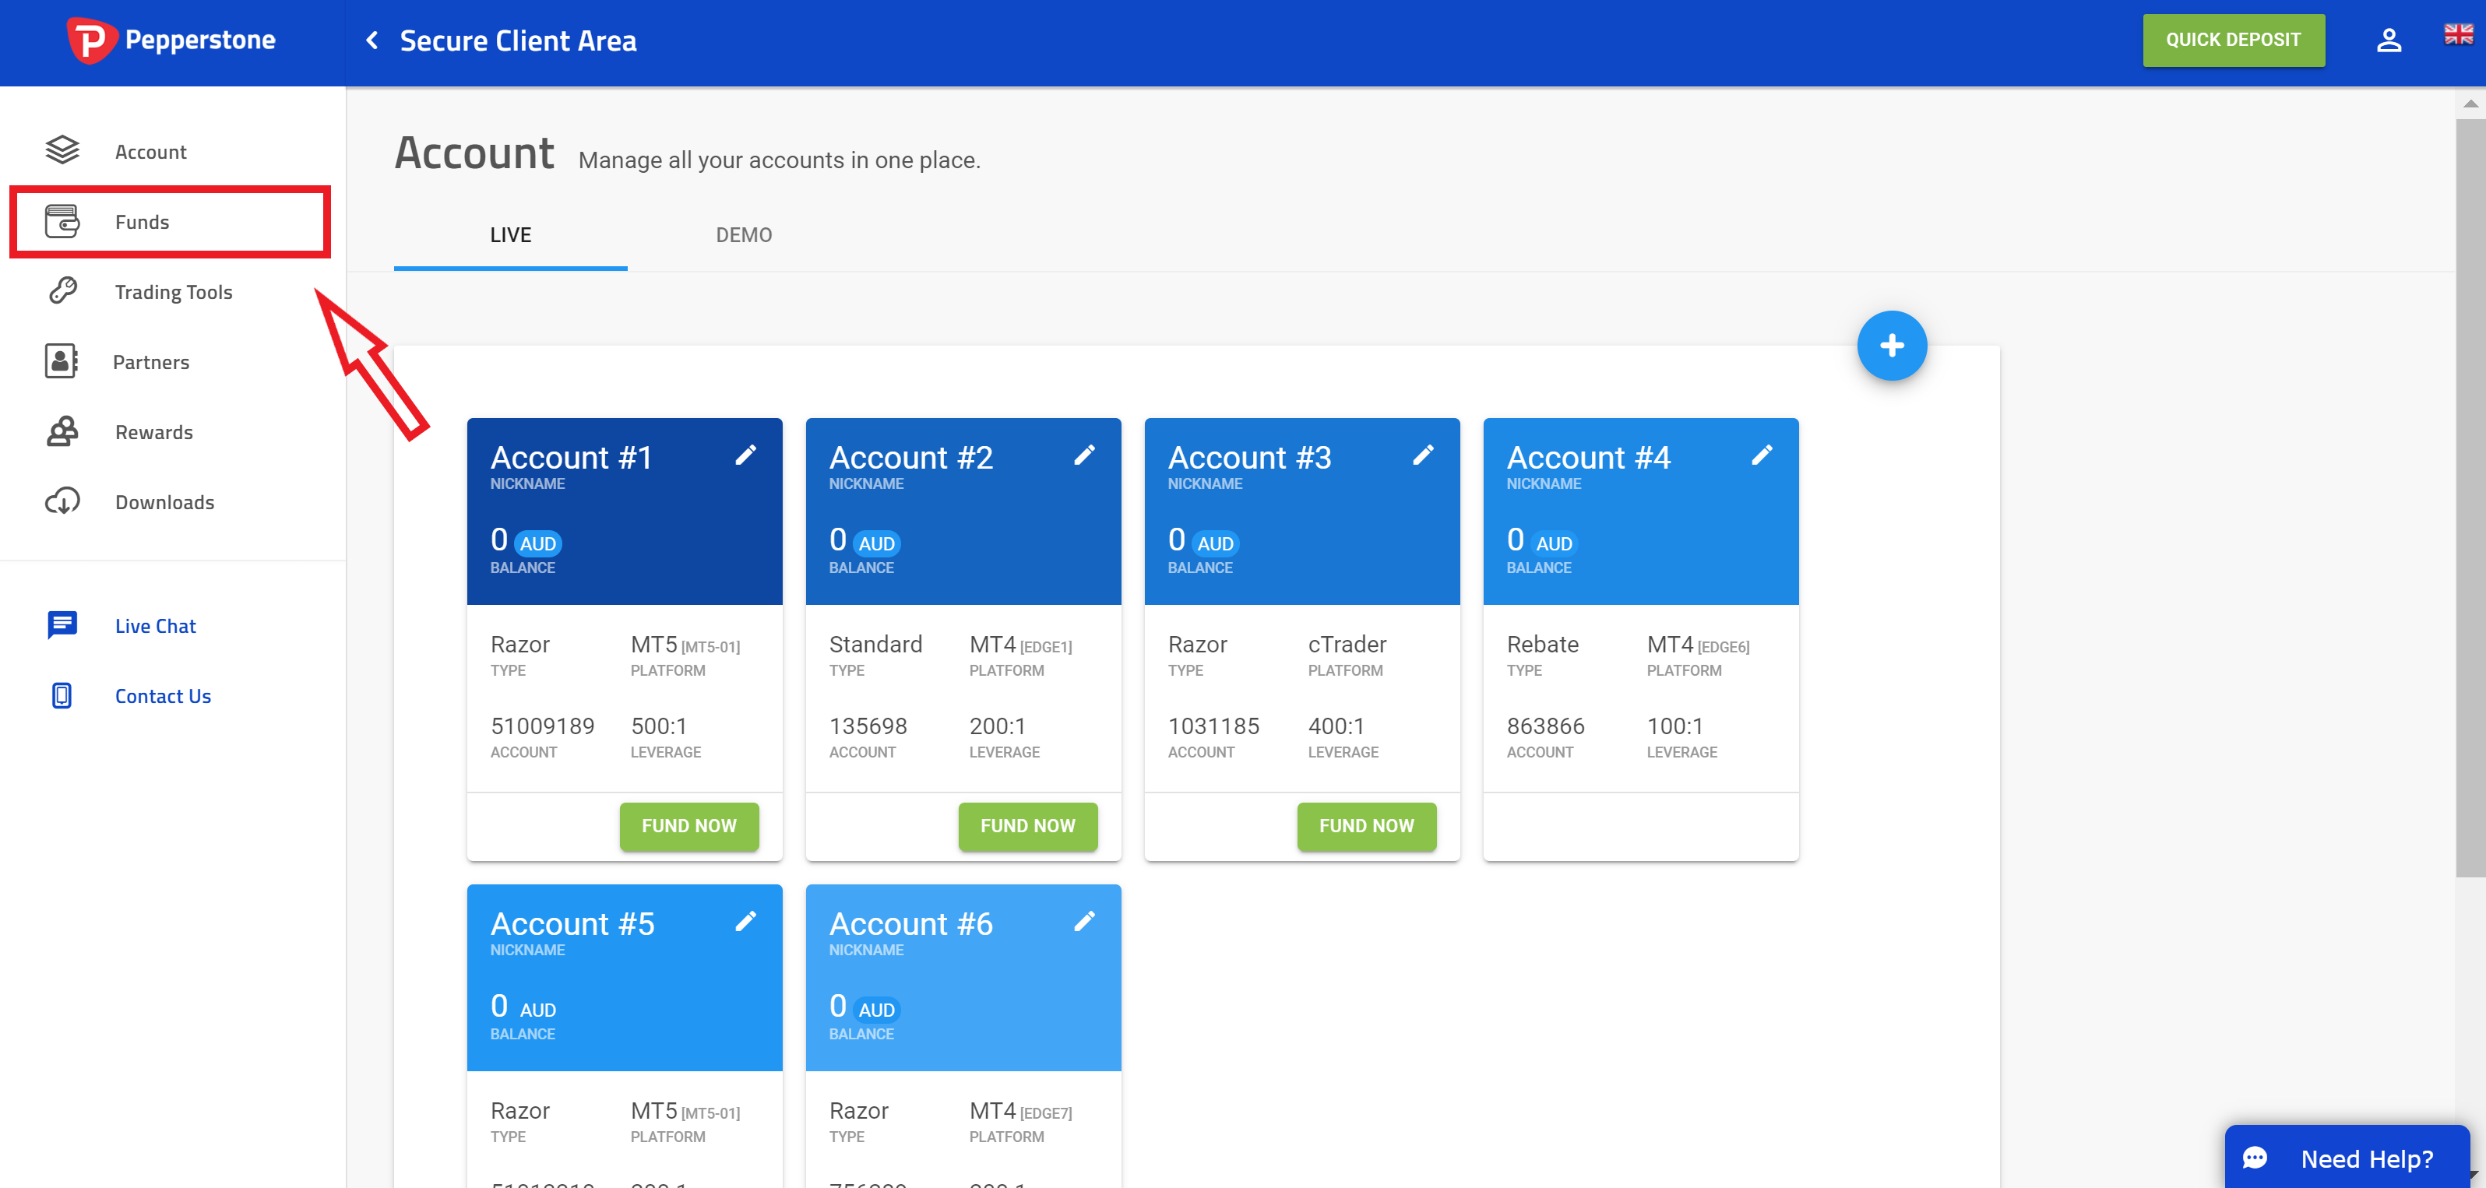Switch to the DEMO tab
This screenshot has height=1188, width=2486.
pyautogui.click(x=744, y=235)
